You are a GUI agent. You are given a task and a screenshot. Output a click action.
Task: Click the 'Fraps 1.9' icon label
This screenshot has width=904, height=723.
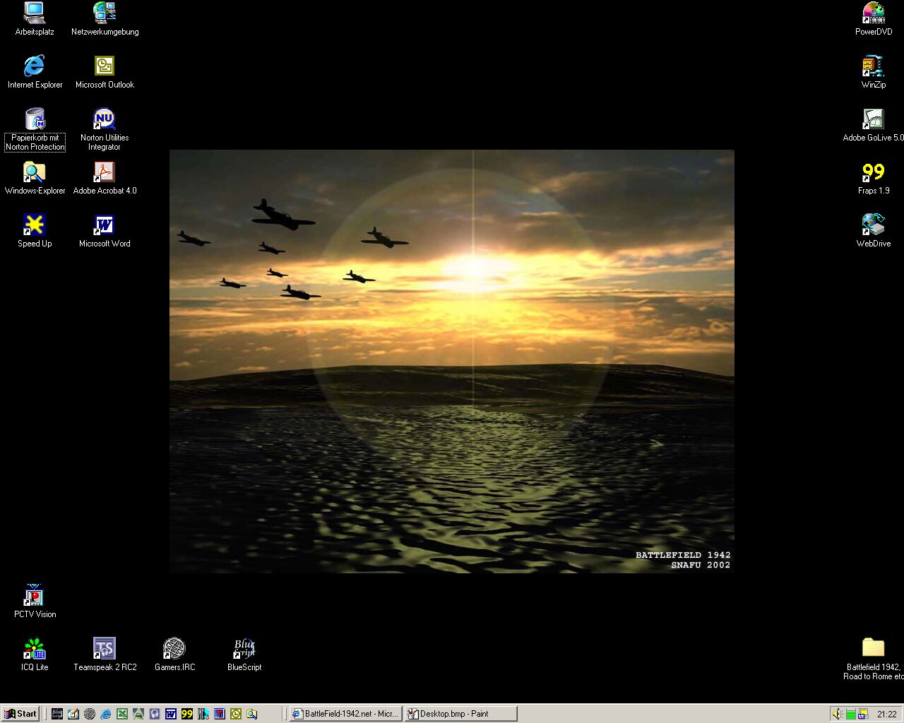(874, 191)
